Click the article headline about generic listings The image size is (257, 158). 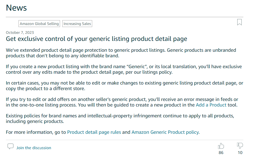(x=96, y=39)
